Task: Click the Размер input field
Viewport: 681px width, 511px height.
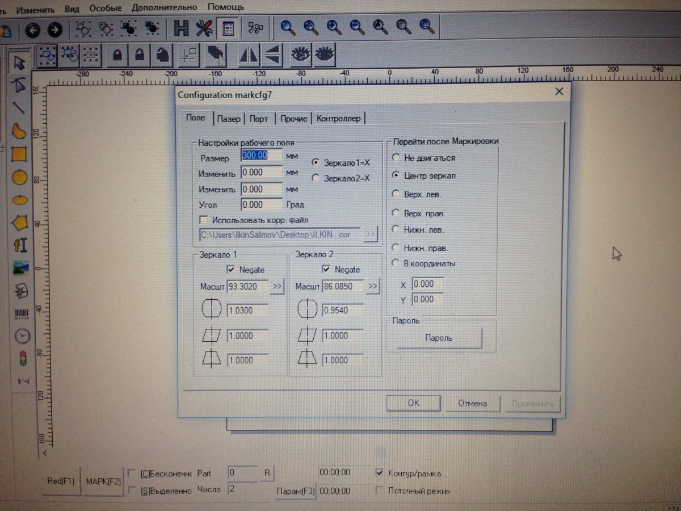Action: (261, 156)
